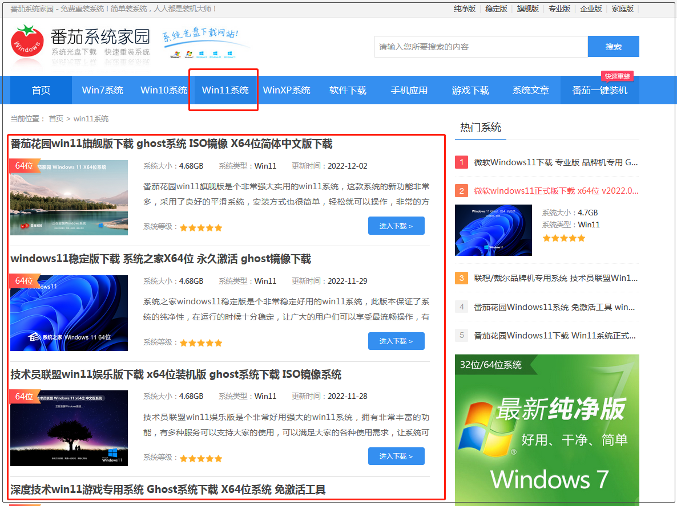Click rank badge number 2

click(x=462, y=190)
